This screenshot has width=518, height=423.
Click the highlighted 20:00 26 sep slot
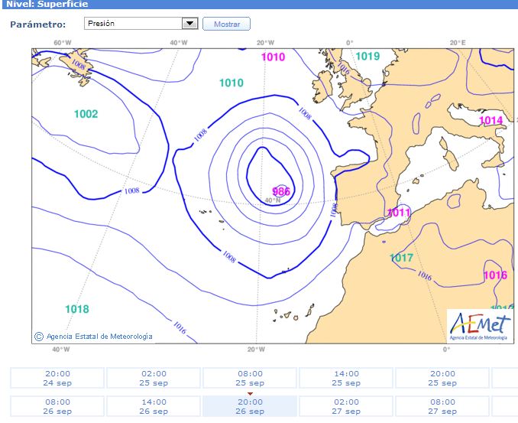tap(250, 405)
